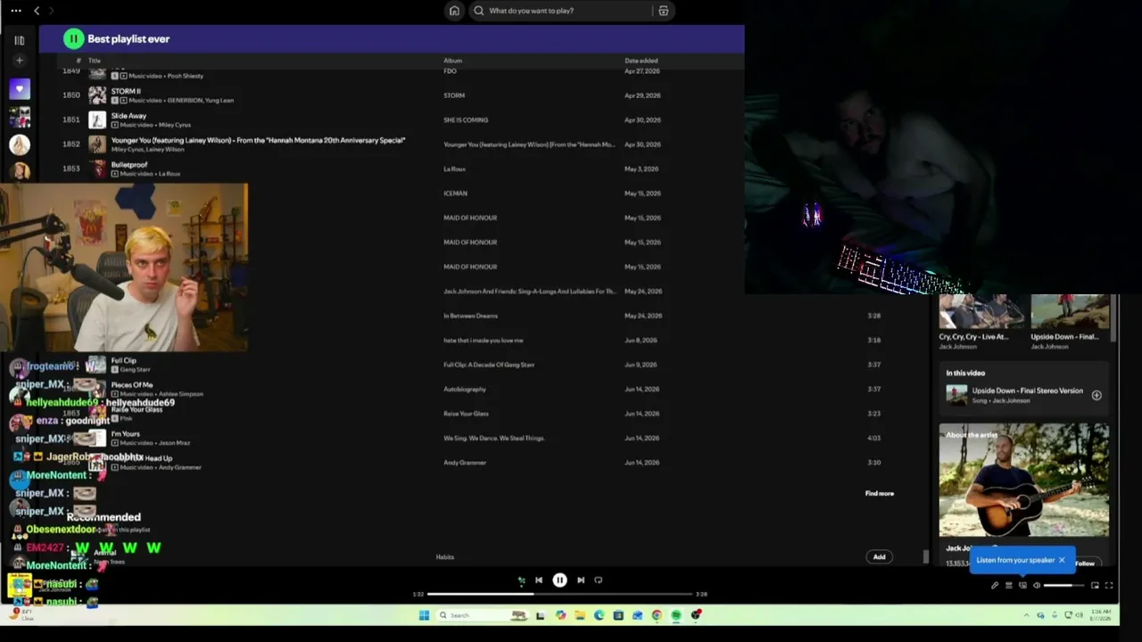Adjust the Spotify volume slider

[x=1064, y=586]
